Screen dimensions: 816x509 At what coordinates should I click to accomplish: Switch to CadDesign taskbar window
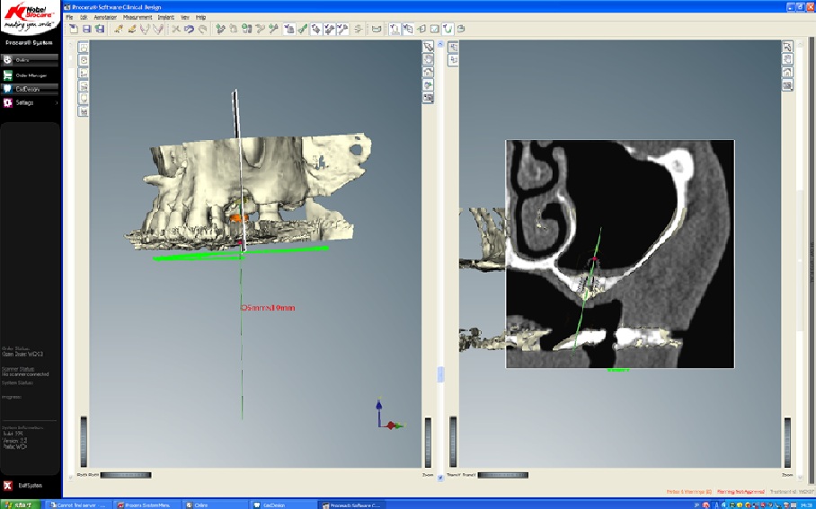click(x=283, y=505)
